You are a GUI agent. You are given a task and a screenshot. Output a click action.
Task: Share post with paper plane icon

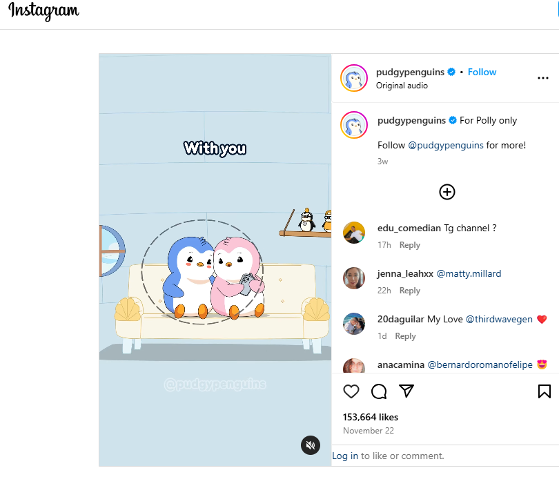coord(406,391)
